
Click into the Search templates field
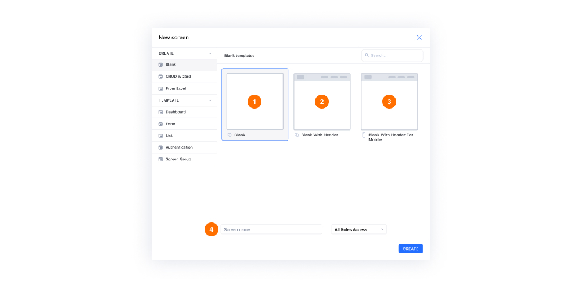pos(392,56)
